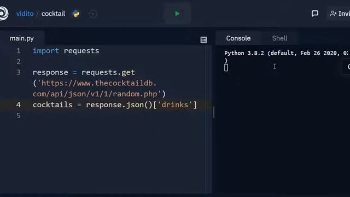Image resolution: width=350 pixels, height=197 pixels.
Task: Click 'com/api/json/v1/1/random.php' string text
Action: 95,94
